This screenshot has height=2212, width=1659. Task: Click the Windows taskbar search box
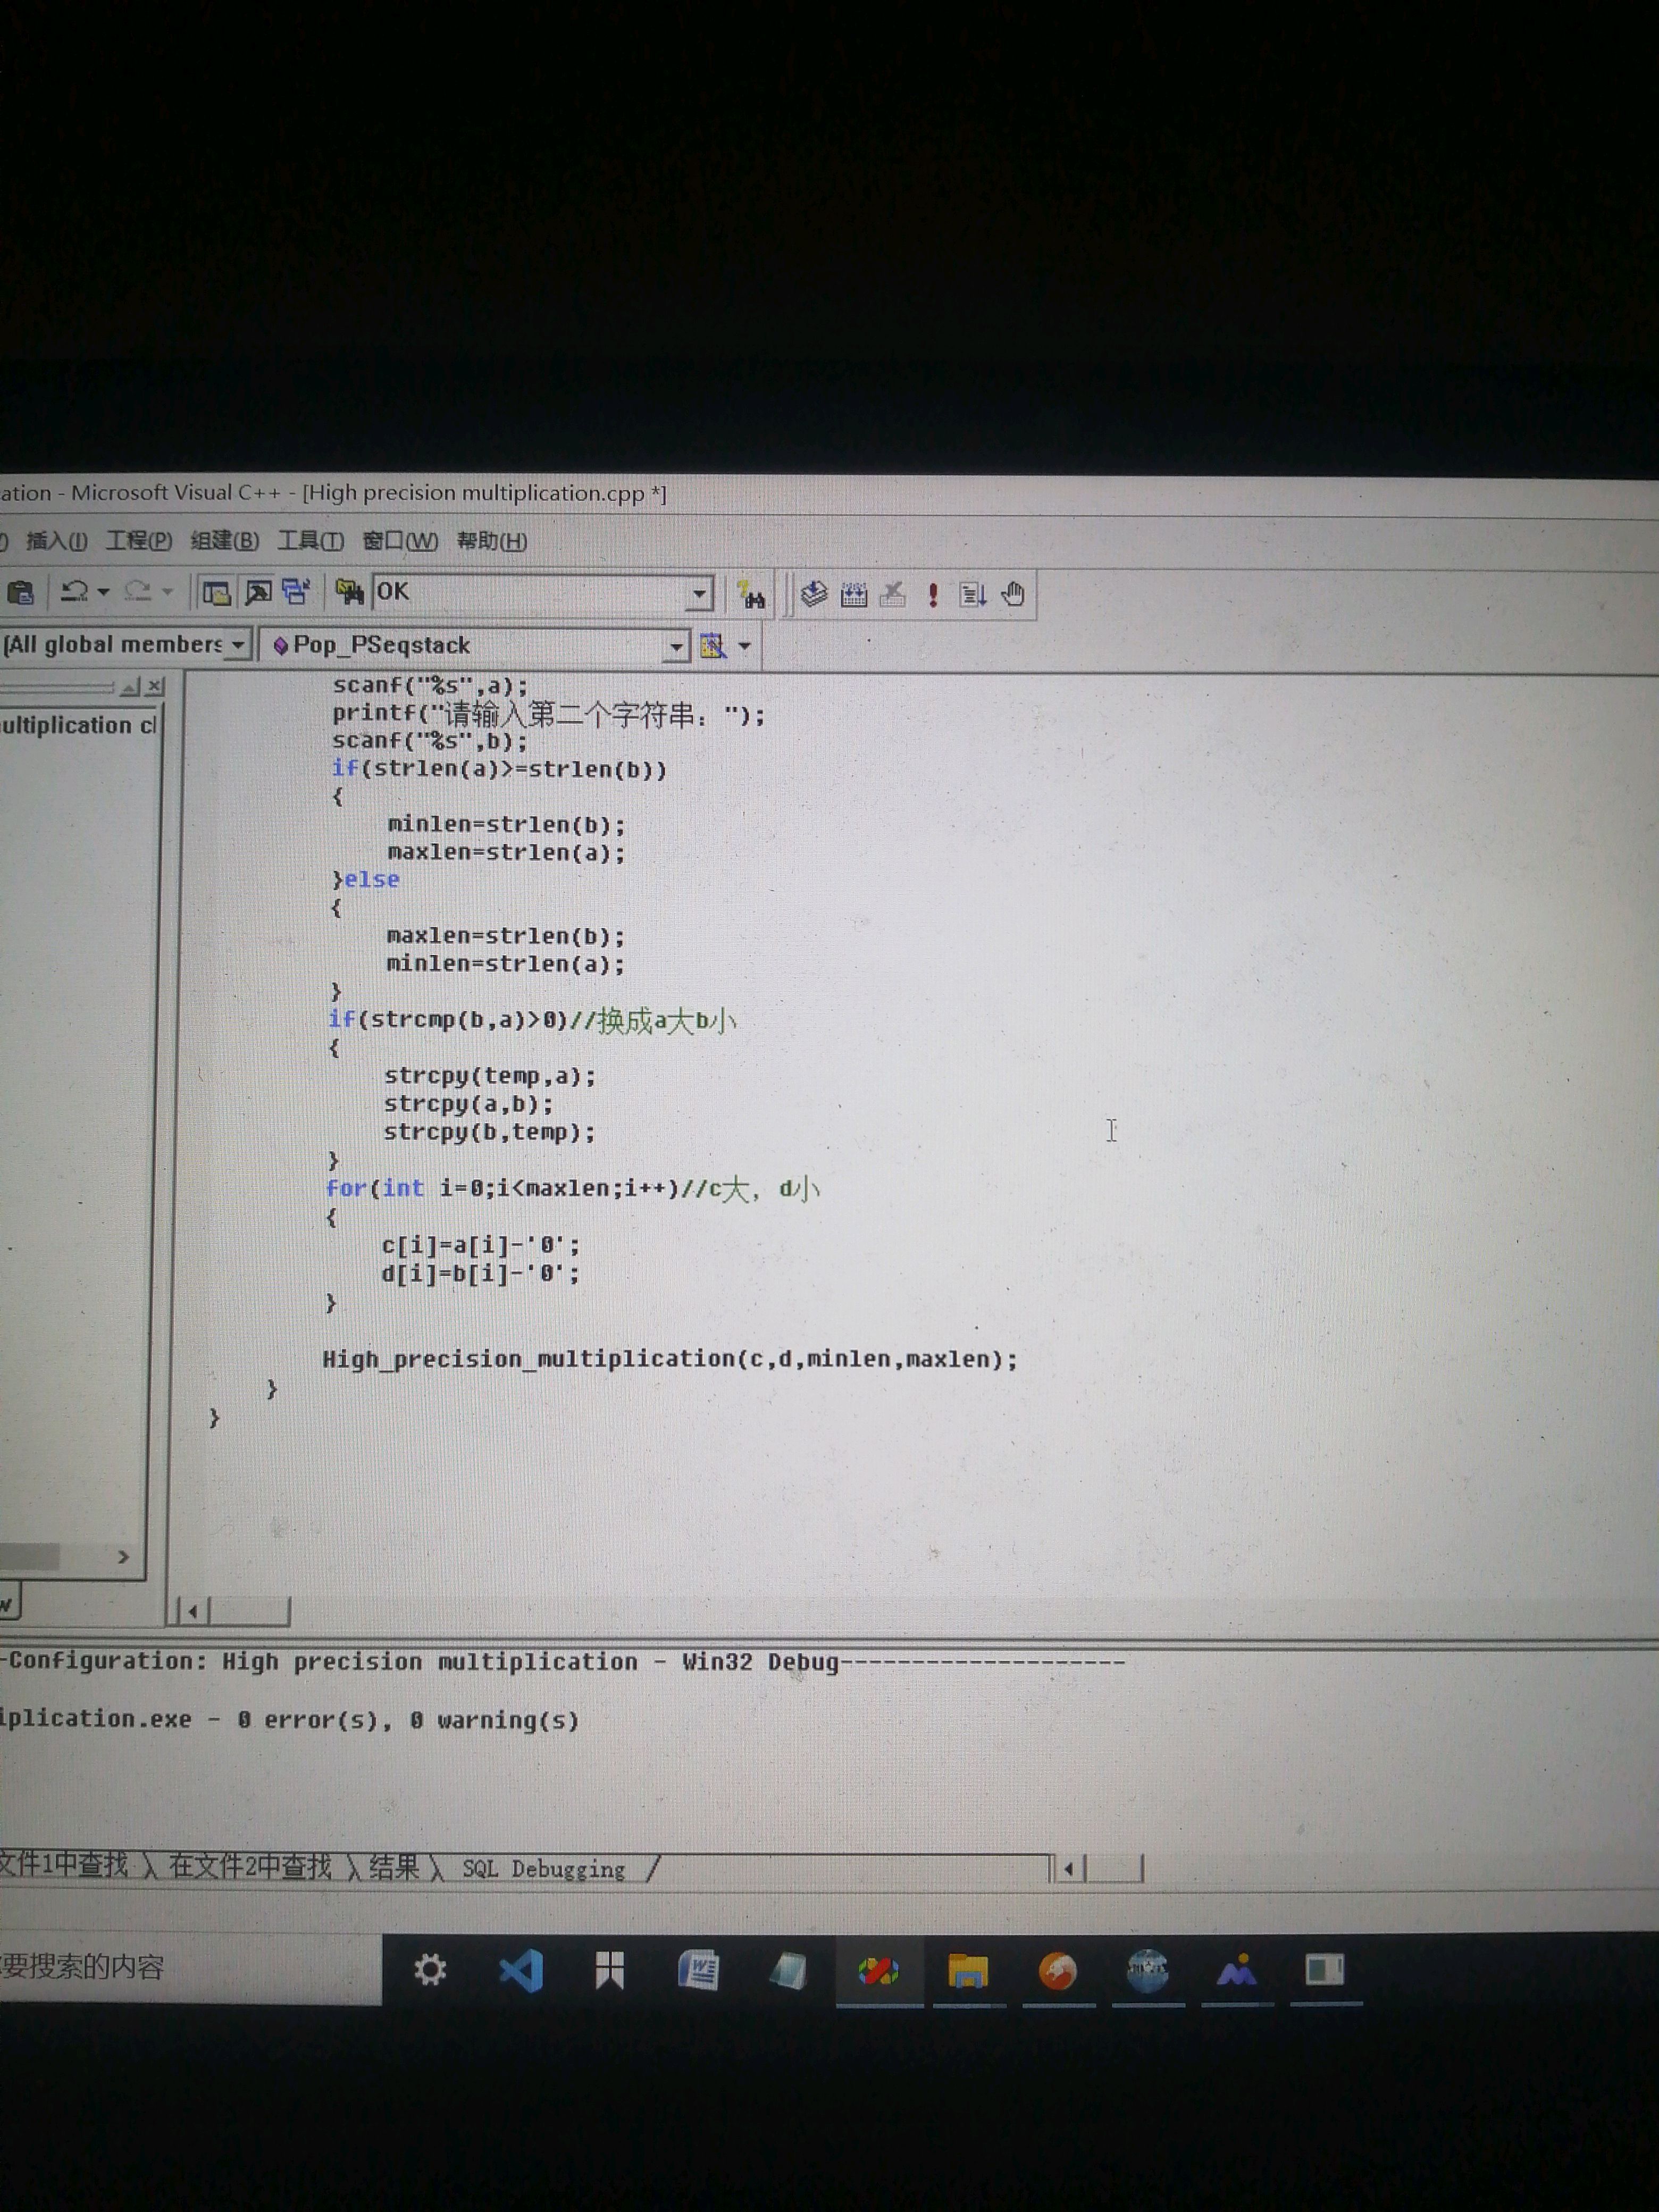(x=190, y=1968)
